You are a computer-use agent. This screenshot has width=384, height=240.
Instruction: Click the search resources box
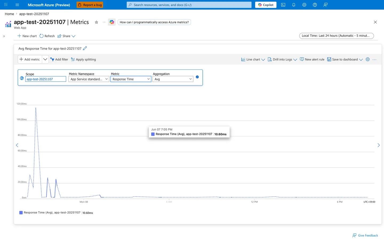[x=189, y=5]
